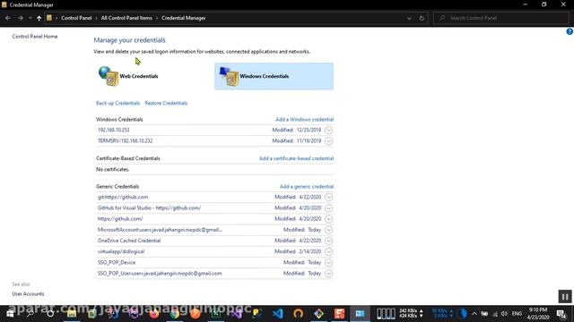Viewport: 574px width, 322px height.
Task: Open the battery tray icon
Action: tap(484, 314)
